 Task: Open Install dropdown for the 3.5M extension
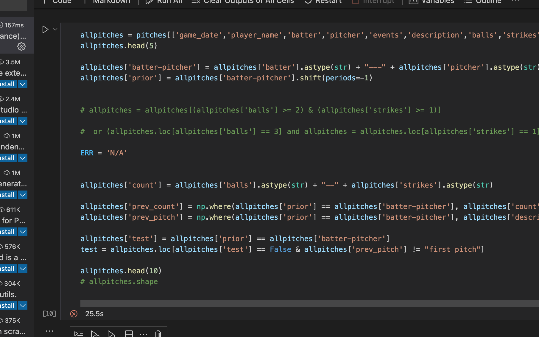click(x=23, y=84)
